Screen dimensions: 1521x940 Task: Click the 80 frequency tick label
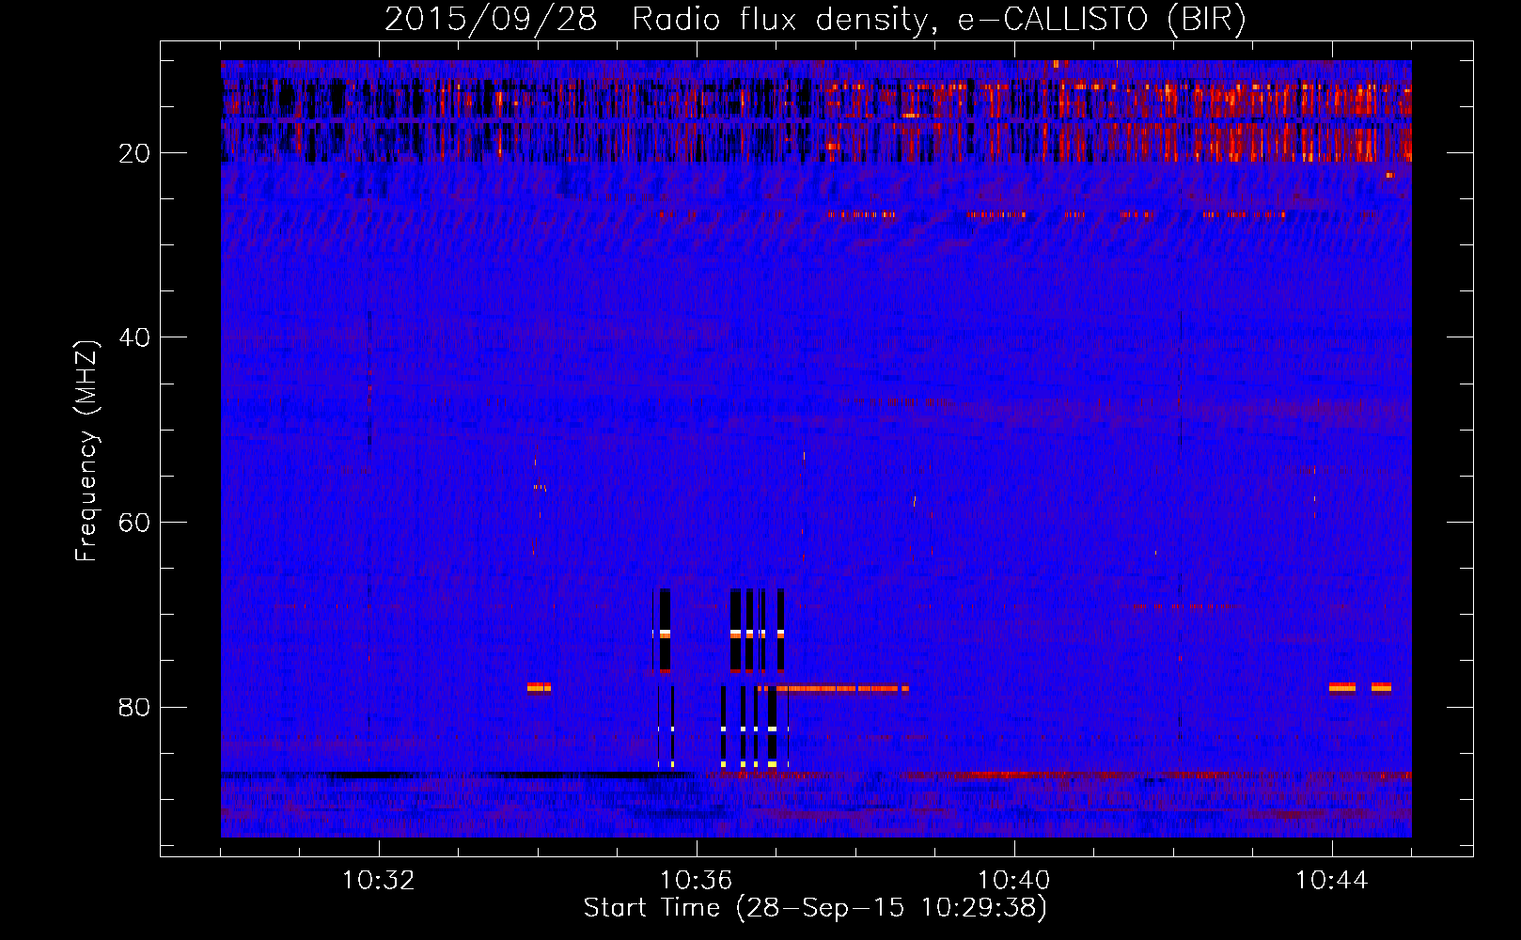(x=134, y=707)
